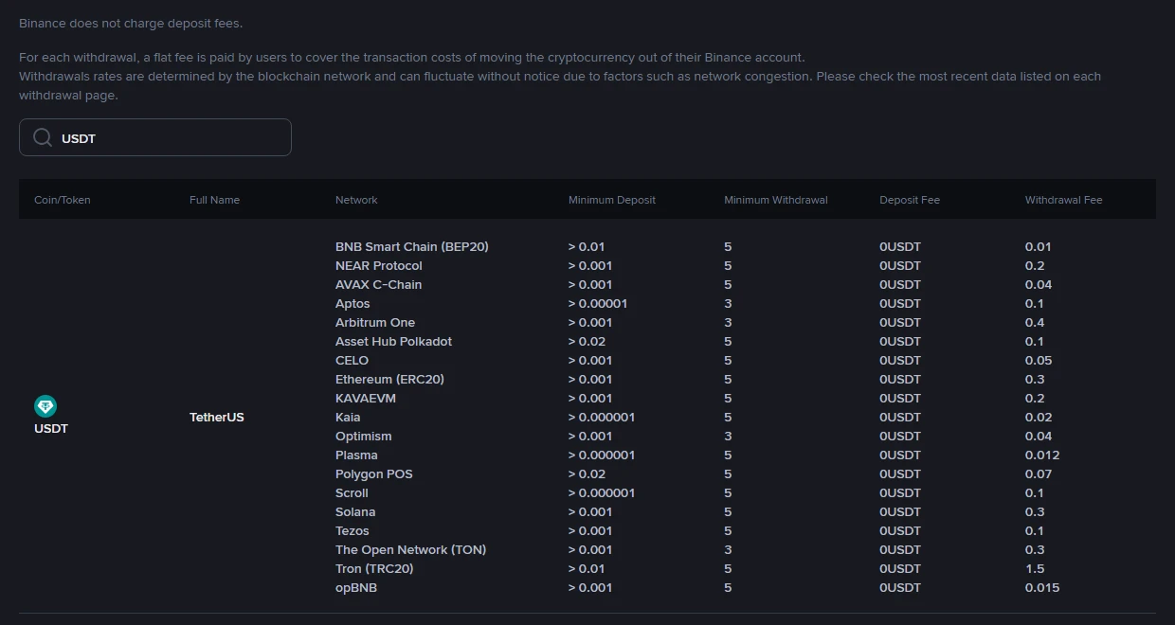Click the Full Name column header
Screen dimensions: 1175x625
pos(214,200)
